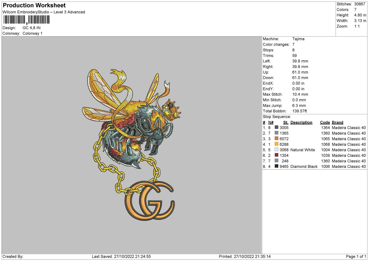Screen dimensions: 369x261
Task: Click the 6288 yellow color swatch
Action: pos(276,144)
